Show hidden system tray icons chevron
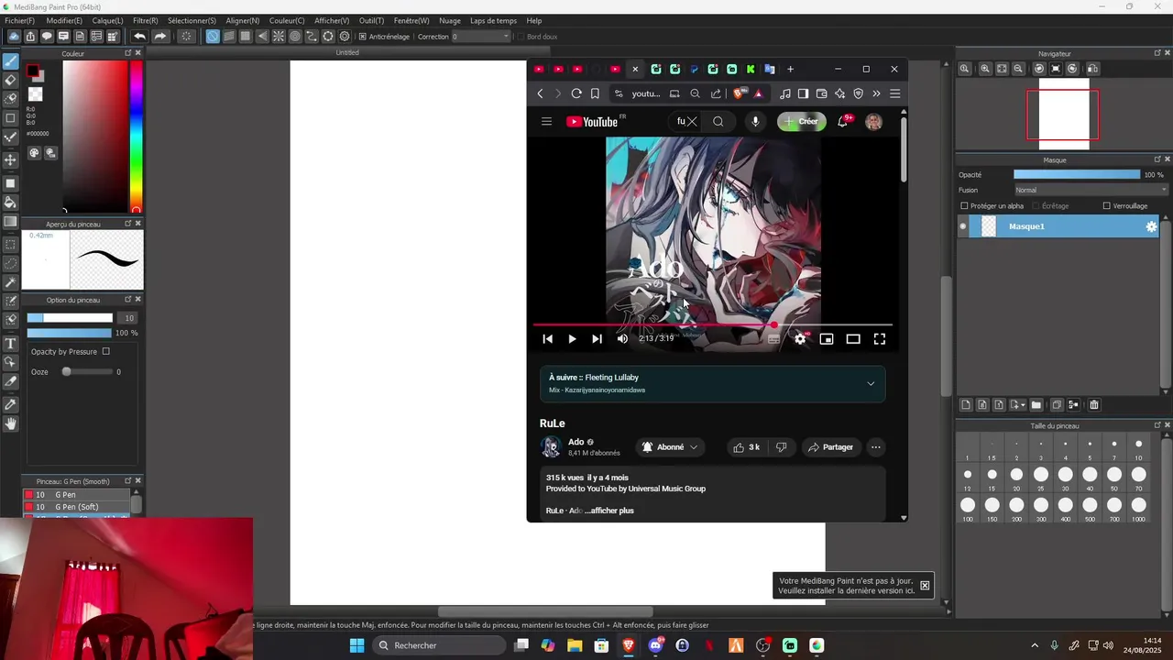Image resolution: width=1173 pixels, height=660 pixels. (1035, 645)
